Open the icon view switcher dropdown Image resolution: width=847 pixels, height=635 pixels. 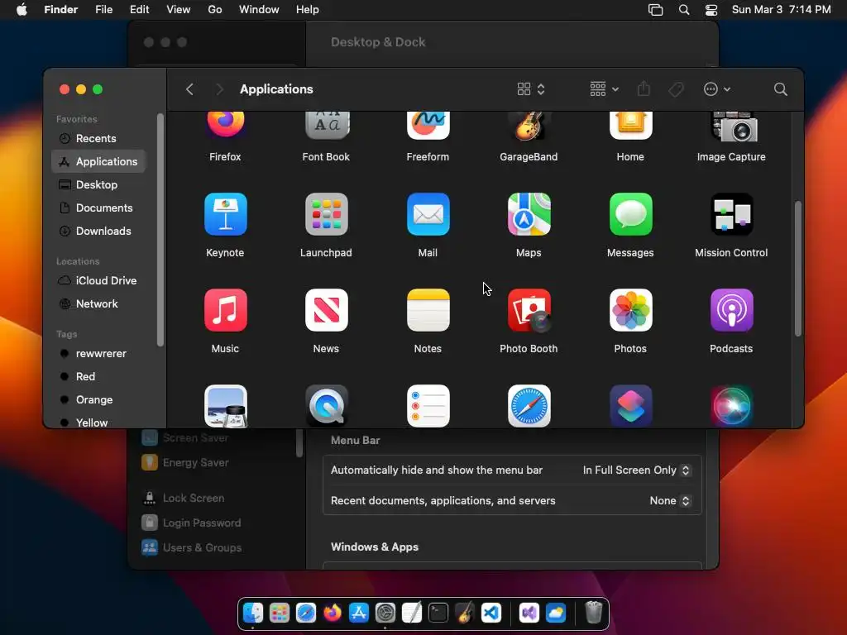click(x=531, y=89)
